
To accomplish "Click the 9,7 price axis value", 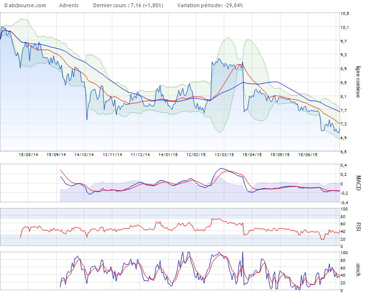I will pos(343,41).
